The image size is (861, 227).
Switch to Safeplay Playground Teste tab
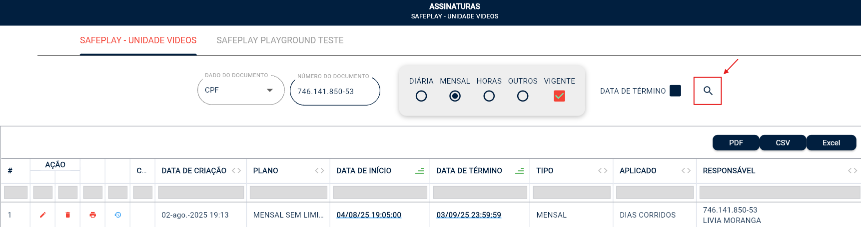(280, 40)
